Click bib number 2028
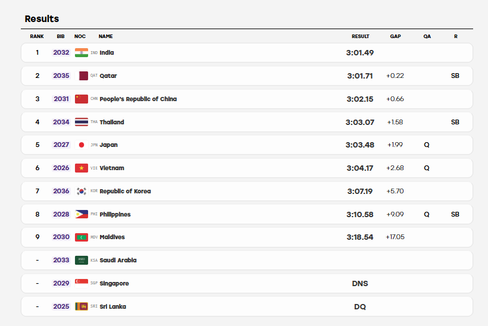 tap(61, 214)
